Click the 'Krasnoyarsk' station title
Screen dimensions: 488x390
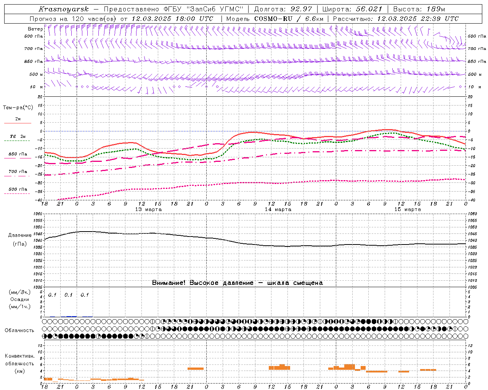pos(63,9)
